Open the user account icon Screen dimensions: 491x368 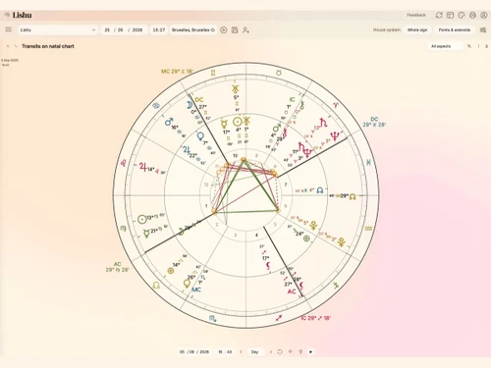point(483,15)
